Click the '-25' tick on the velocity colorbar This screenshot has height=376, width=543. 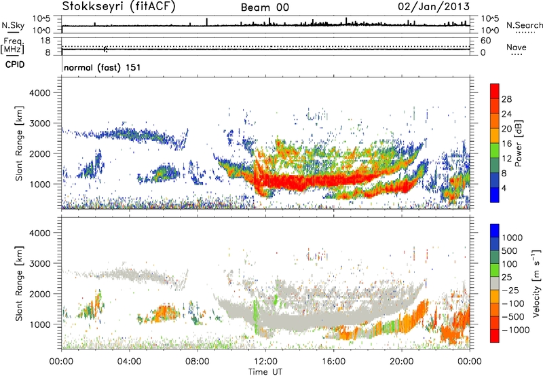[x=510, y=290]
